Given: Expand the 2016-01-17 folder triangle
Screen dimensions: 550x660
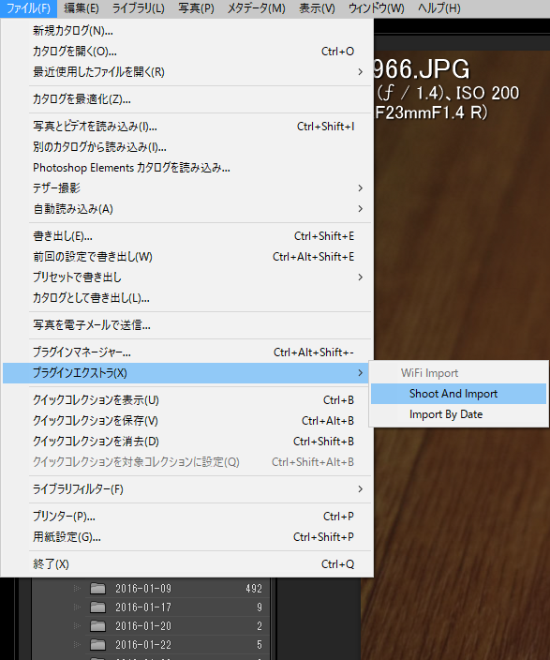Looking at the screenshot, I should point(77,607).
